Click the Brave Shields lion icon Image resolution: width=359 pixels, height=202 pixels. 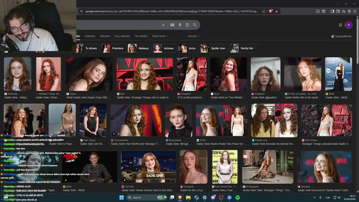click(271, 11)
